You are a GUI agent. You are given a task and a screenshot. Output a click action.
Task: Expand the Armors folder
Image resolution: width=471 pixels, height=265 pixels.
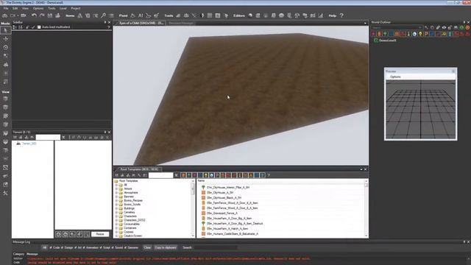point(116,188)
